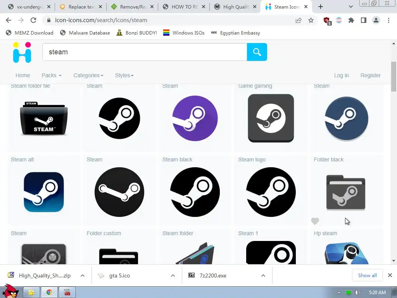Select the Folder black steam icon

tap(346, 192)
